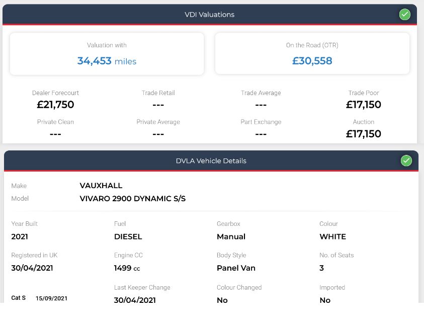The image size is (424, 327).
Task: Click the Auction £17,150 value
Action: point(364,134)
